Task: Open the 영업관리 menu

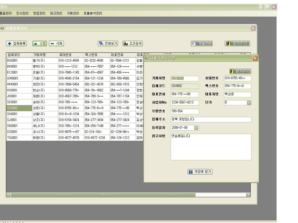Action: click(39, 13)
